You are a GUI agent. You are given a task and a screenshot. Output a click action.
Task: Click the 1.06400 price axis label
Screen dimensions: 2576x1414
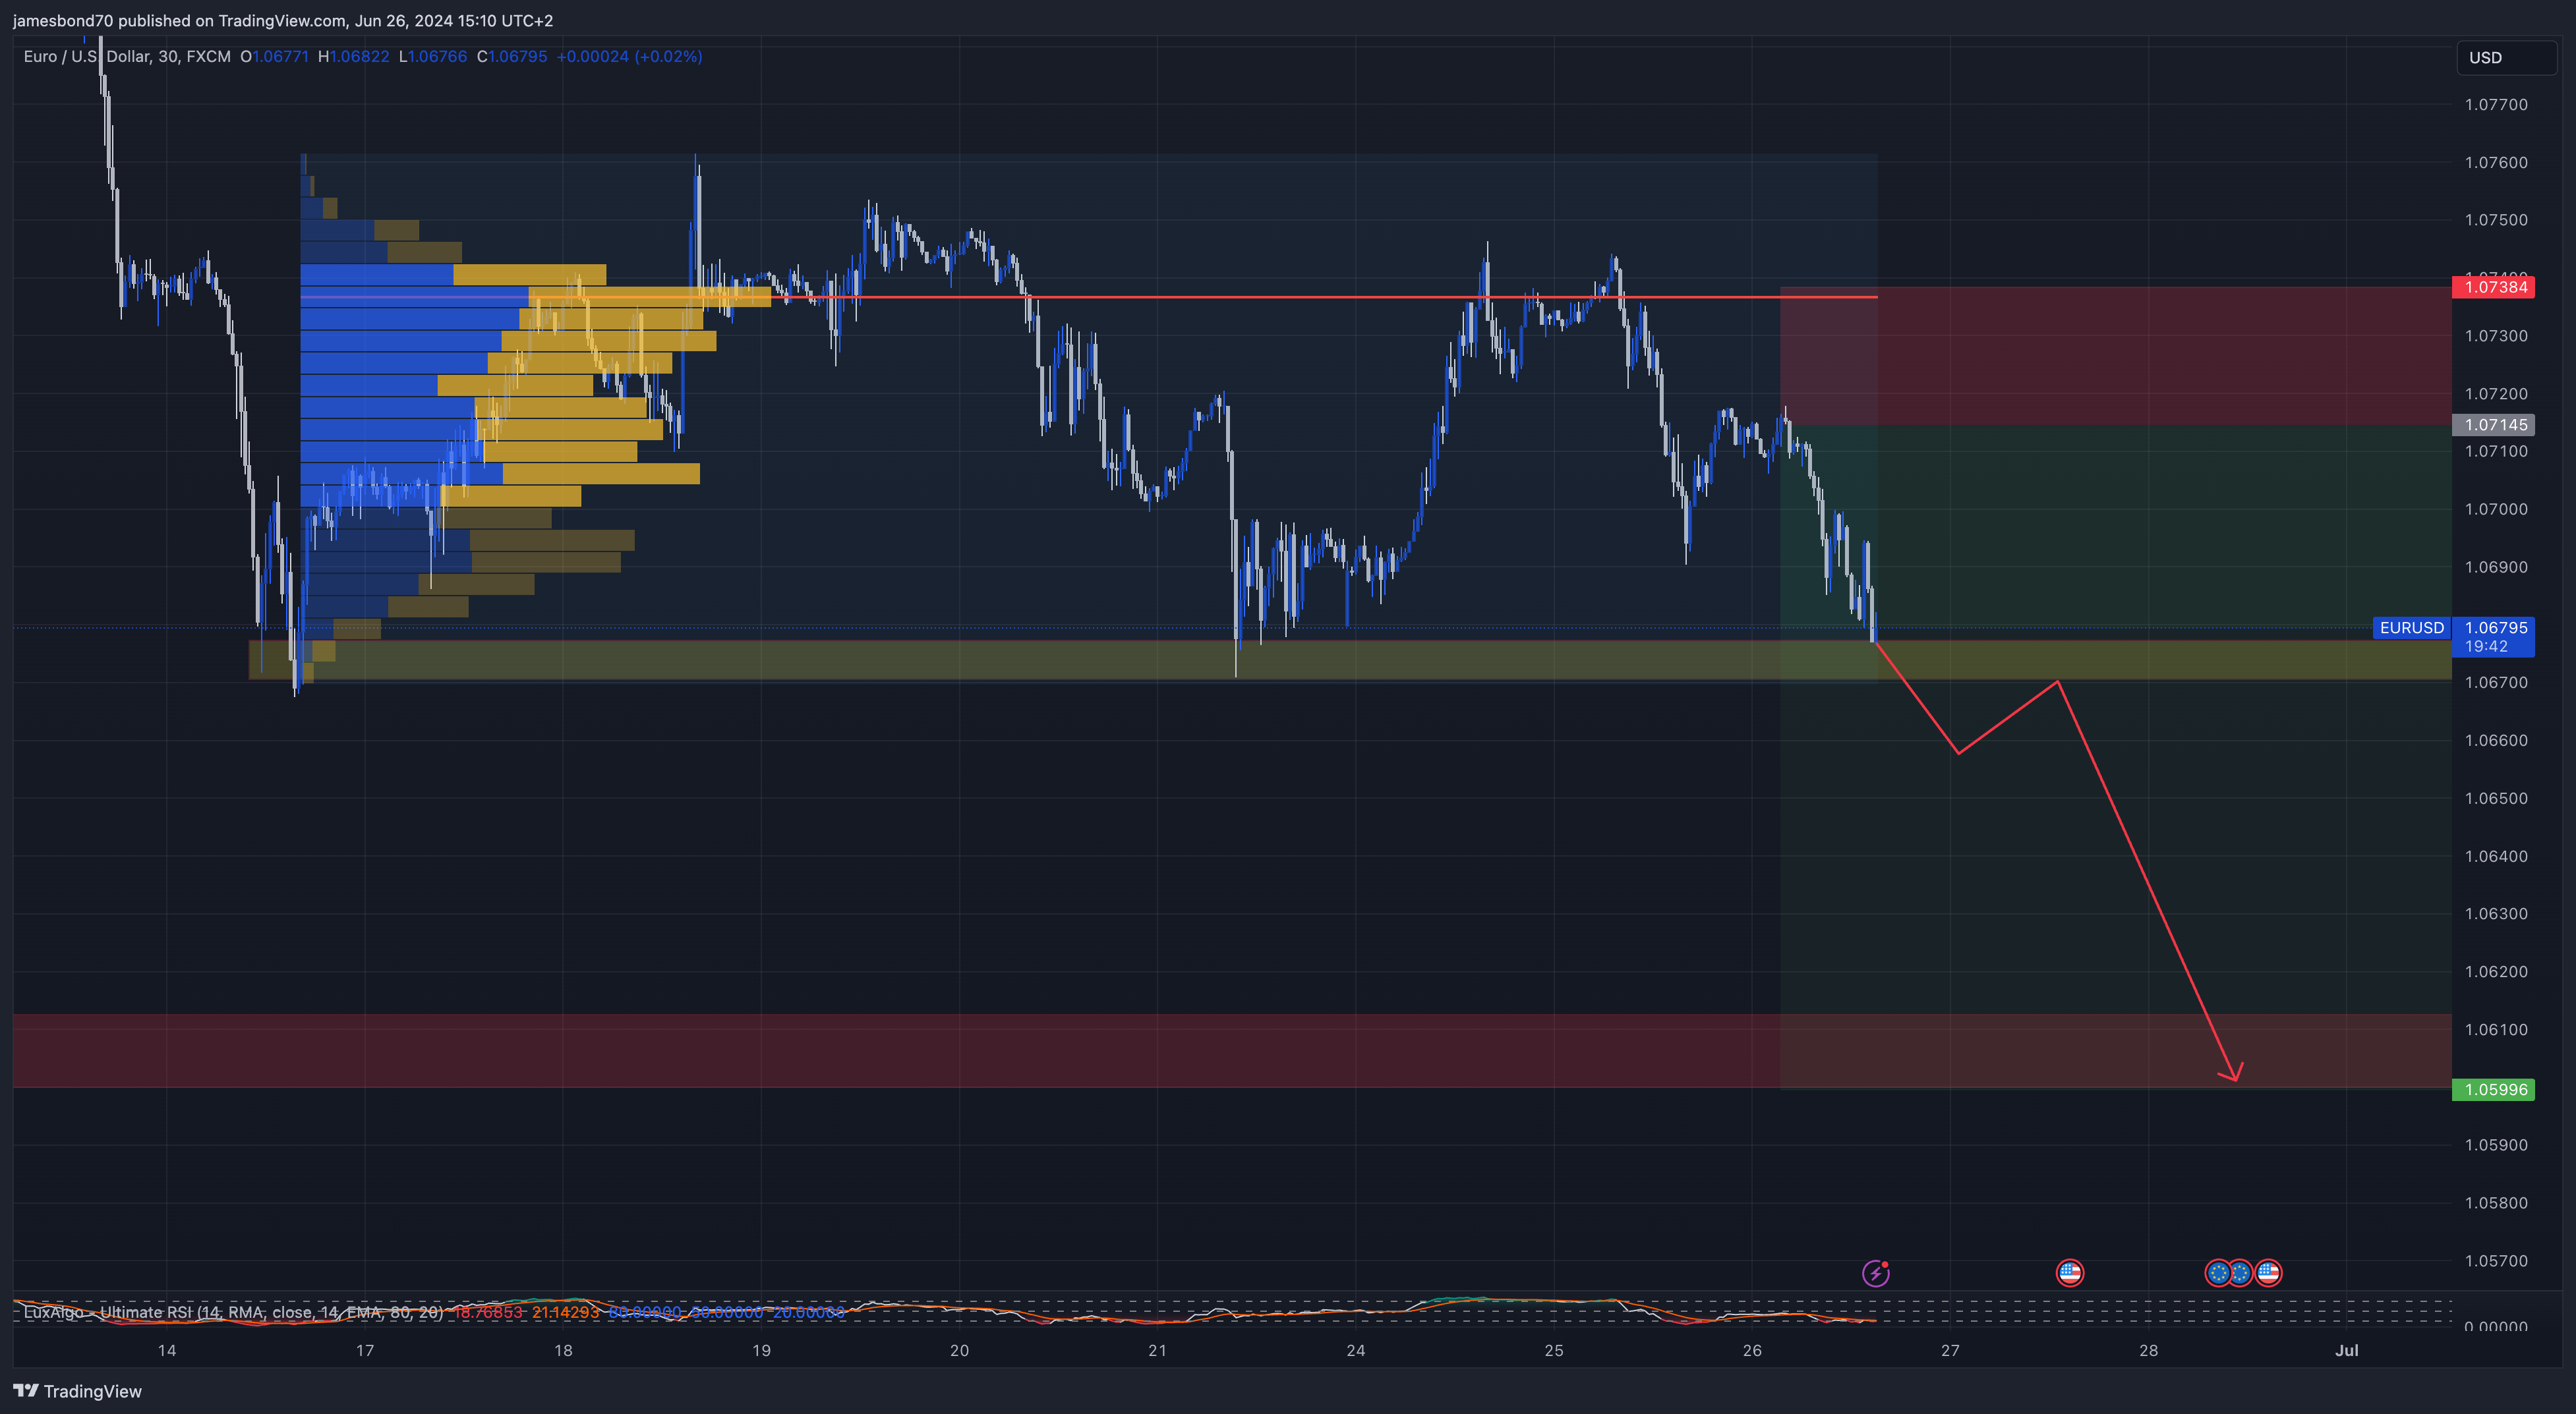tap(2495, 855)
